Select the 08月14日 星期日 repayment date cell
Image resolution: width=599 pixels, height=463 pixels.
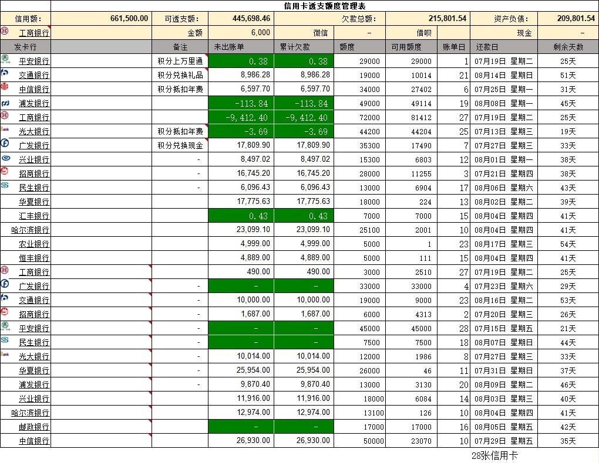pos(504,75)
